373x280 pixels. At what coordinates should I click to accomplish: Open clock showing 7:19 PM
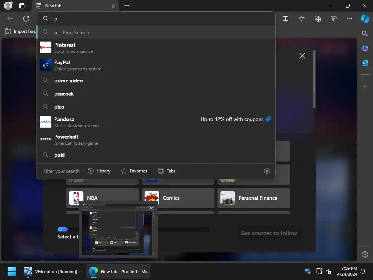pyautogui.click(x=347, y=271)
